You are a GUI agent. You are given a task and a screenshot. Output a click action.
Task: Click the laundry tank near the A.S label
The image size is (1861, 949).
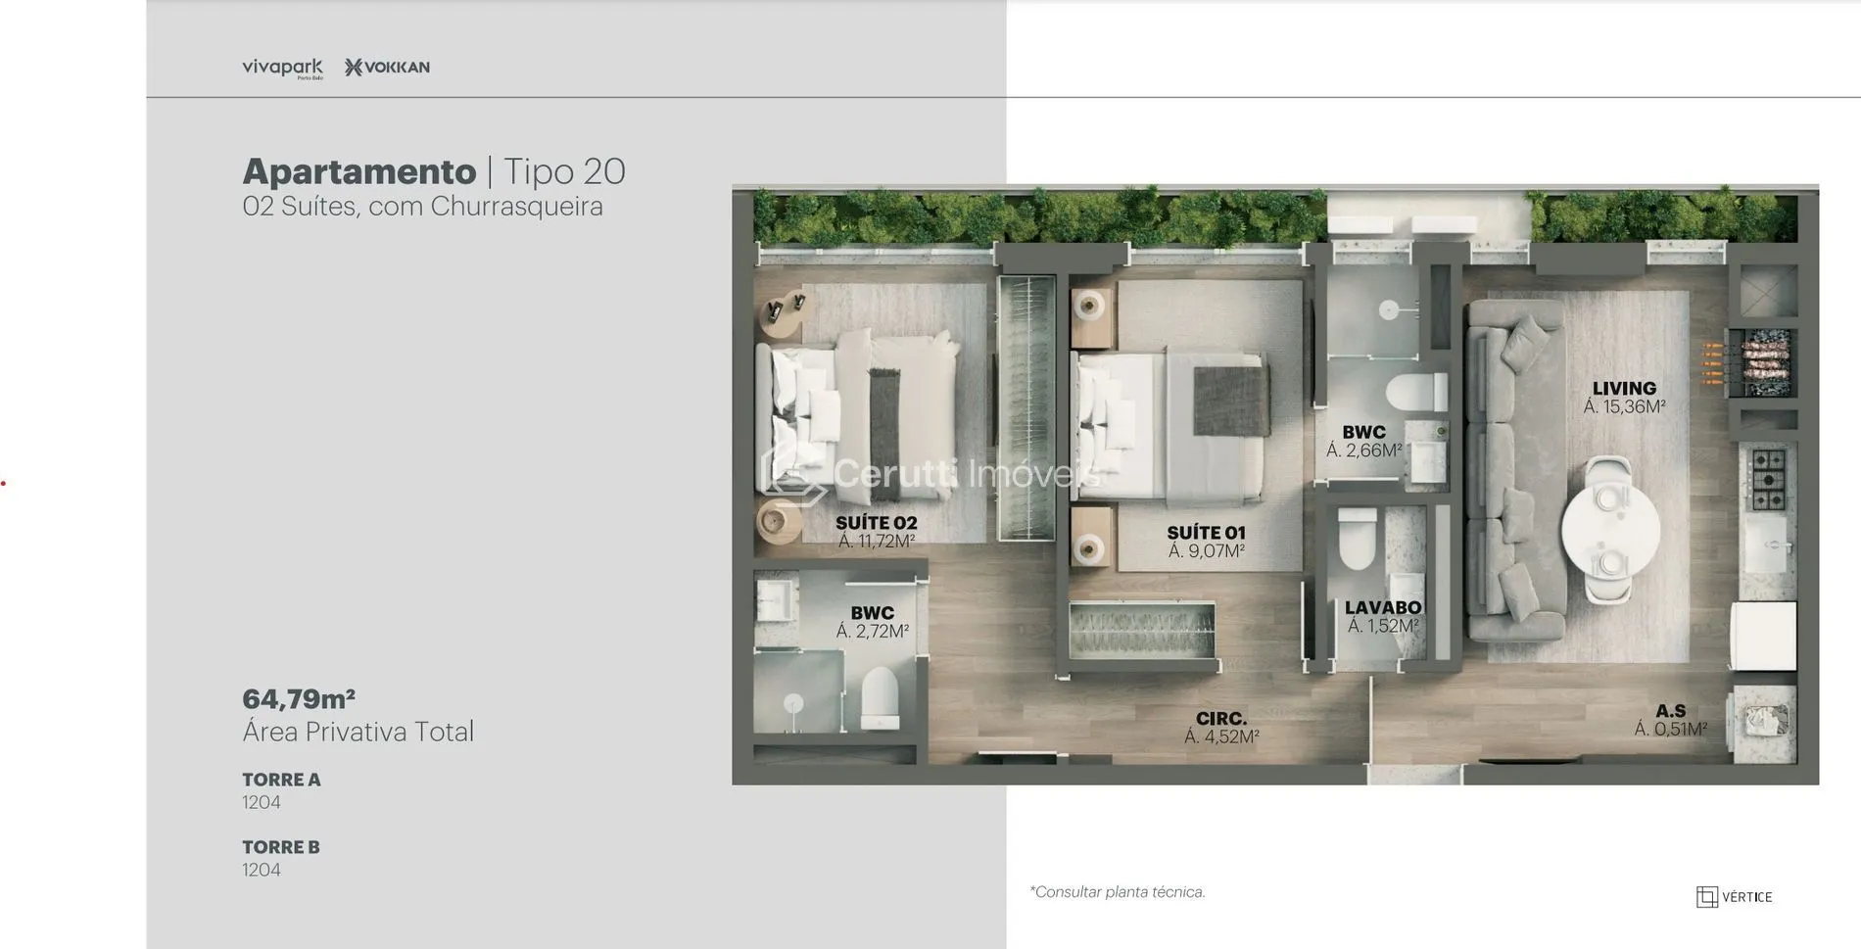[x=1765, y=724]
